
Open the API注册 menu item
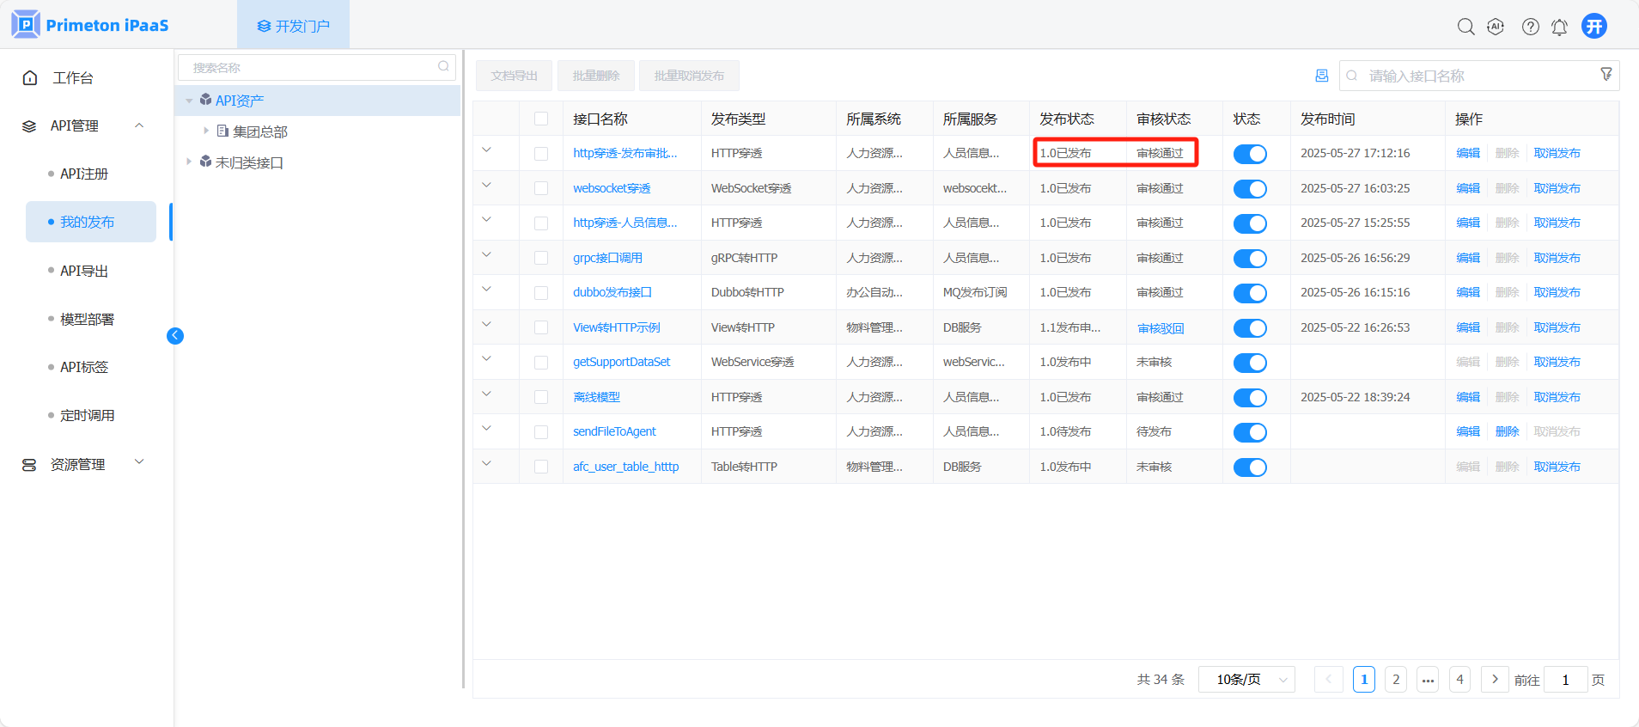pyautogui.click(x=84, y=174)
